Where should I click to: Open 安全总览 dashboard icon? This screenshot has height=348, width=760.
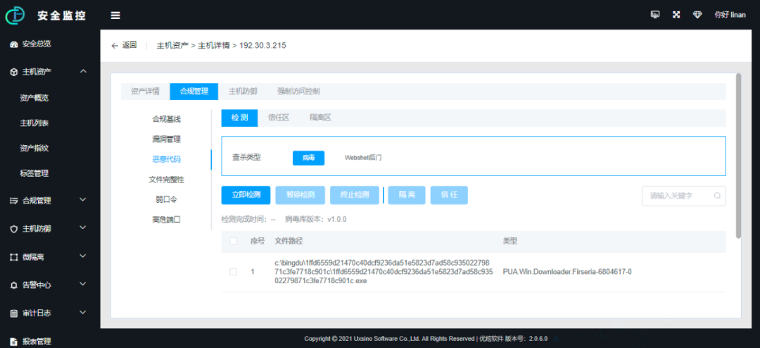click(x=14, y=44)
